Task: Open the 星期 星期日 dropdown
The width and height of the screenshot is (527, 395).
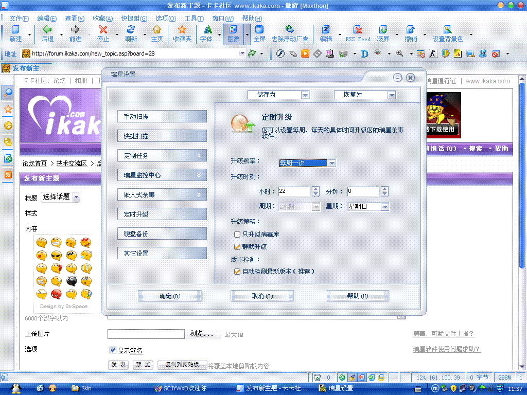Action: pyautogui.click(x=385, y=207)
